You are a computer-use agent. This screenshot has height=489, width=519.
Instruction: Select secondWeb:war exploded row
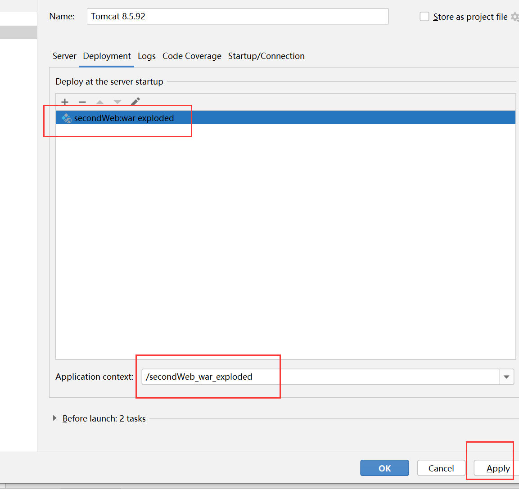click(x=285, y=118)
